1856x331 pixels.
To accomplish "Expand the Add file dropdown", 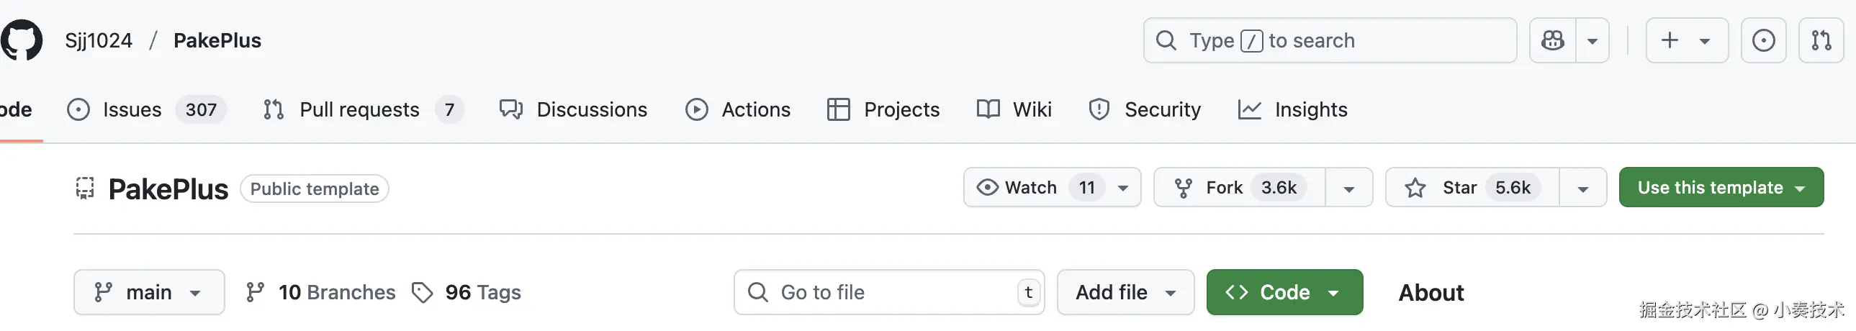I will click(1125, 292).
